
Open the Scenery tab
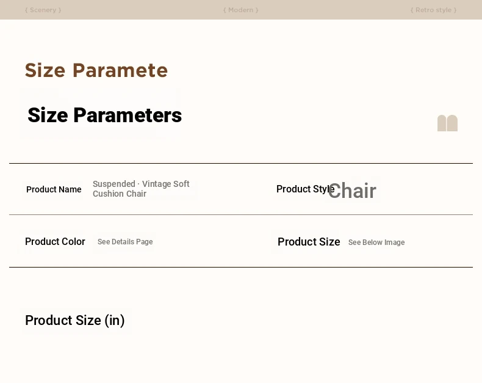[x=43, y=10]
